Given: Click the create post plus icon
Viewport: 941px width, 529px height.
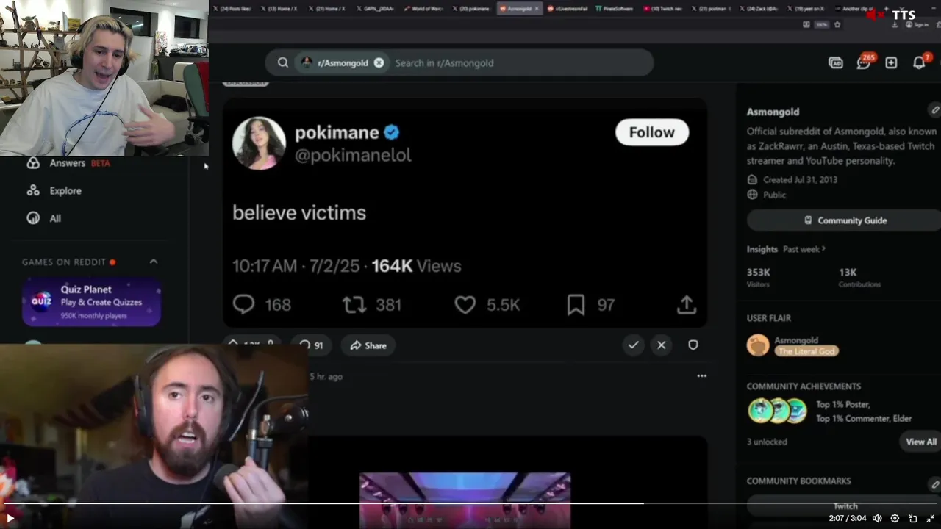Looking at the screenshot, I should click(x=891, y=62).
